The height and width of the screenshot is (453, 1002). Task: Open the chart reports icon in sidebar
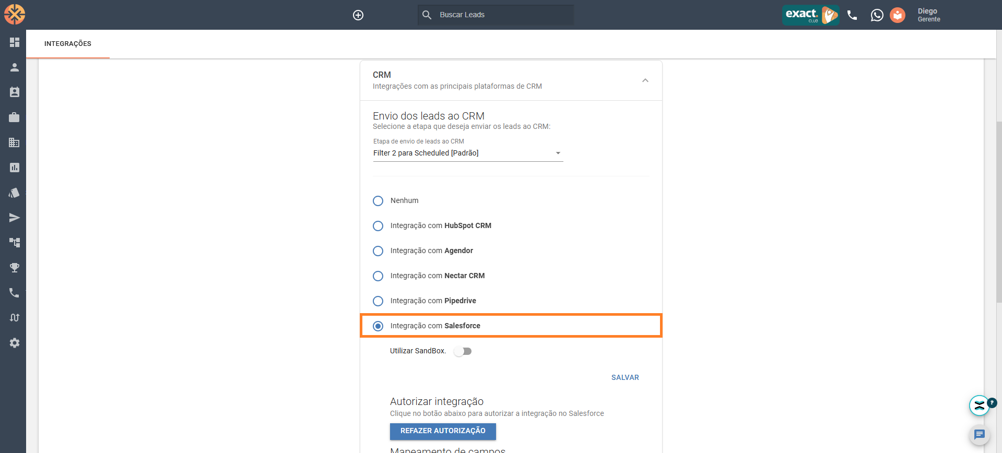pyautogui.click(x=15, y=168)
